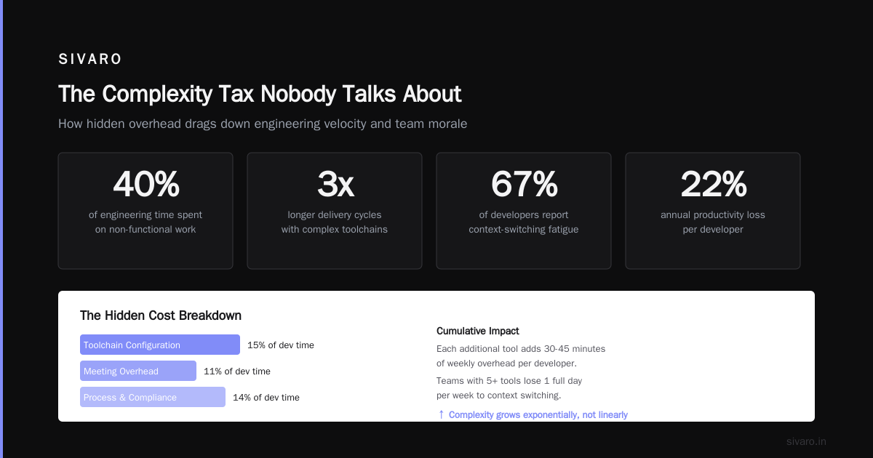Click the Cumulative Impact heading

pos(478,331)
